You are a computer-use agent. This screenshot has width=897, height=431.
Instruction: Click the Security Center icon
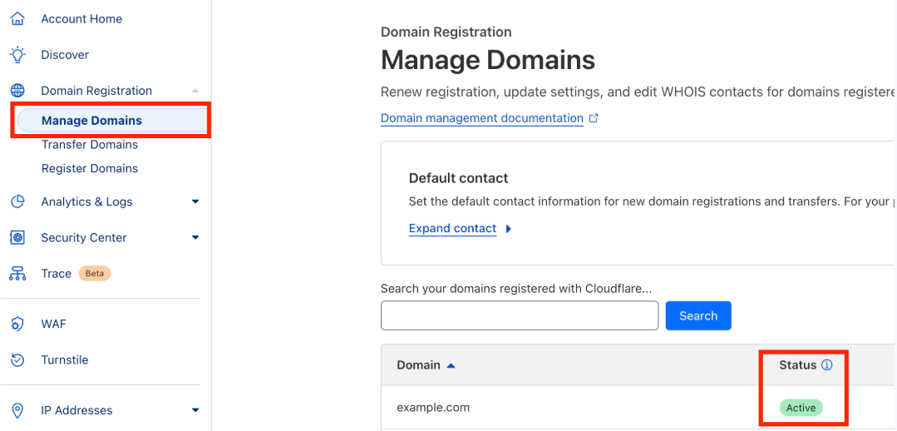pyautogui.click(x=17, y=238)
